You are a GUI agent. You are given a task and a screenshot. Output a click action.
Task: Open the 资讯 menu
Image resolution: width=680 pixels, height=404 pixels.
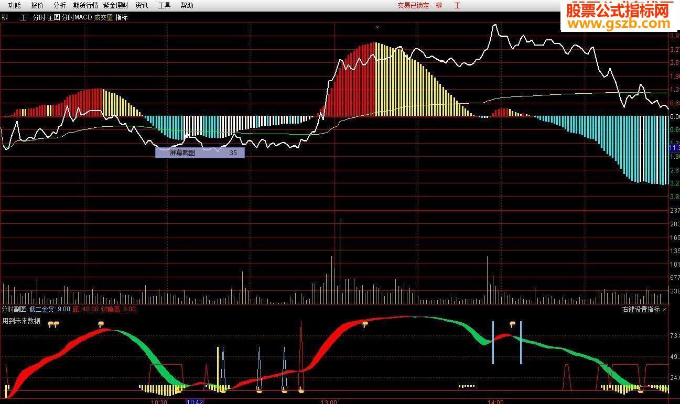click(142, 5)
